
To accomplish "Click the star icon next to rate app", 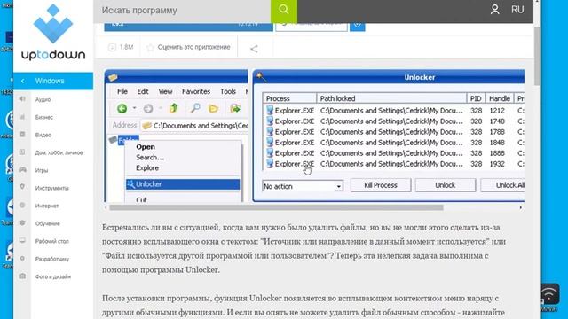I will pyautogui.click(x=150, y=47).
